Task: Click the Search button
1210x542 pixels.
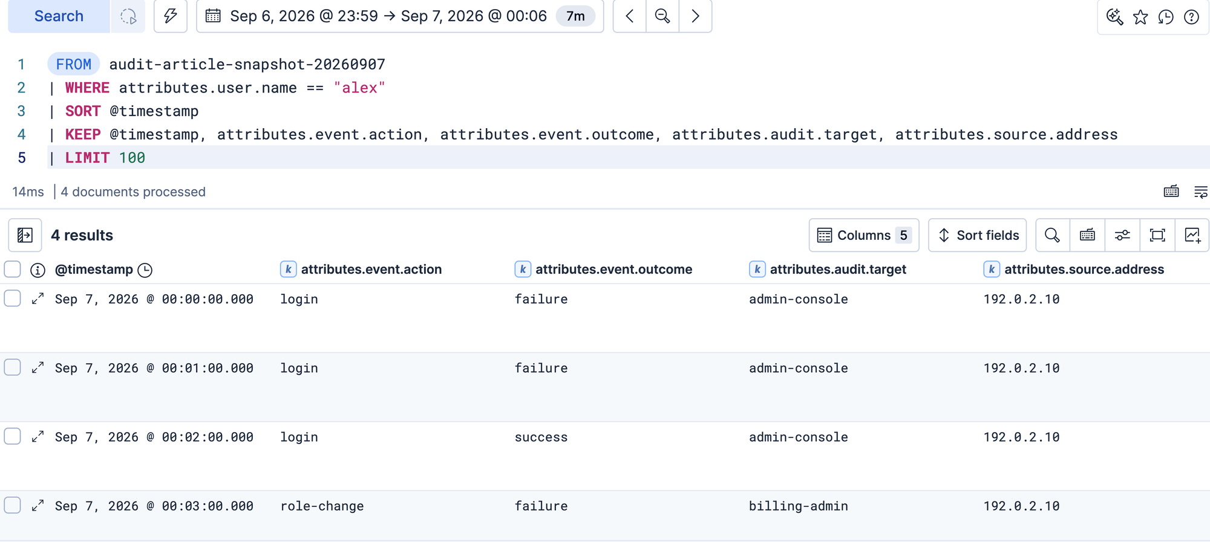Action: coord(59,16)
